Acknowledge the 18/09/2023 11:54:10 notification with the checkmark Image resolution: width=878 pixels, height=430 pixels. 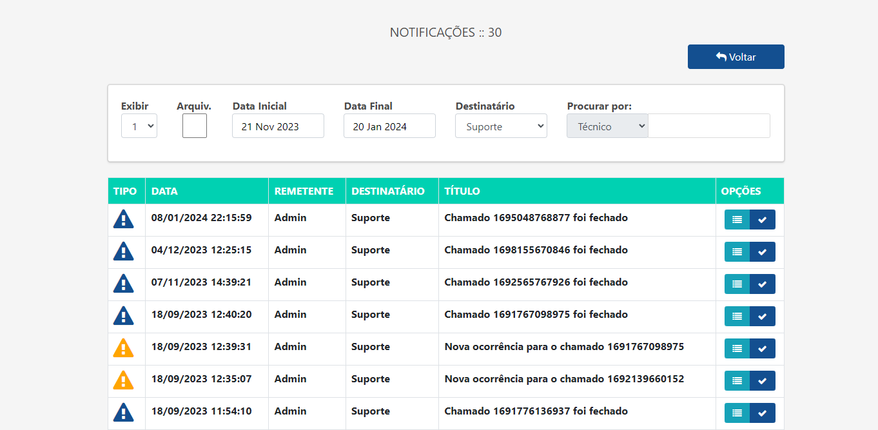tap(762, 413)
